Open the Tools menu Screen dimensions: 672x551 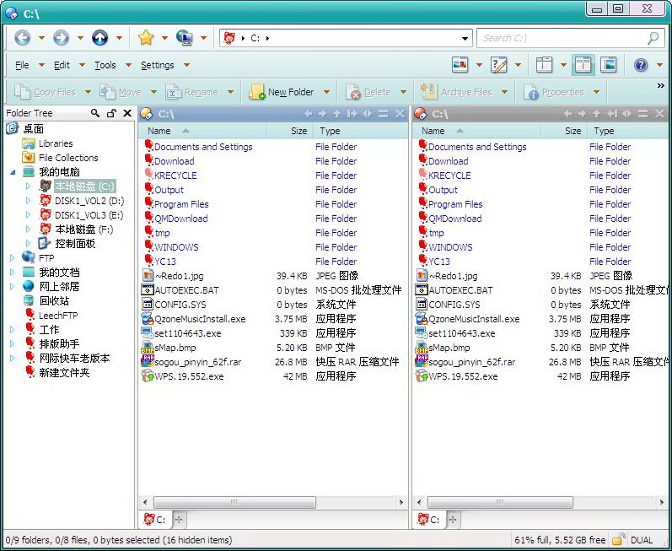point(105,65)
